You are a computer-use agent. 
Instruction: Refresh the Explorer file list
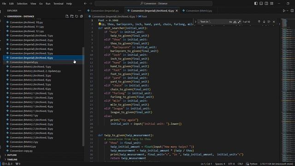[x=77, y=17]
